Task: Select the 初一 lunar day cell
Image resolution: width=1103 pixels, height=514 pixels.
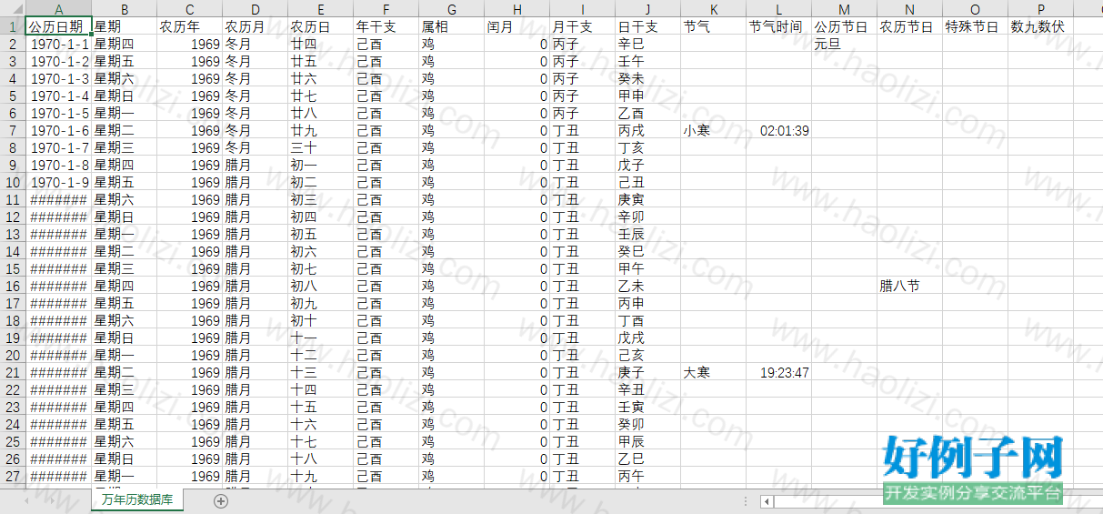Action: [x=321, y=165]
